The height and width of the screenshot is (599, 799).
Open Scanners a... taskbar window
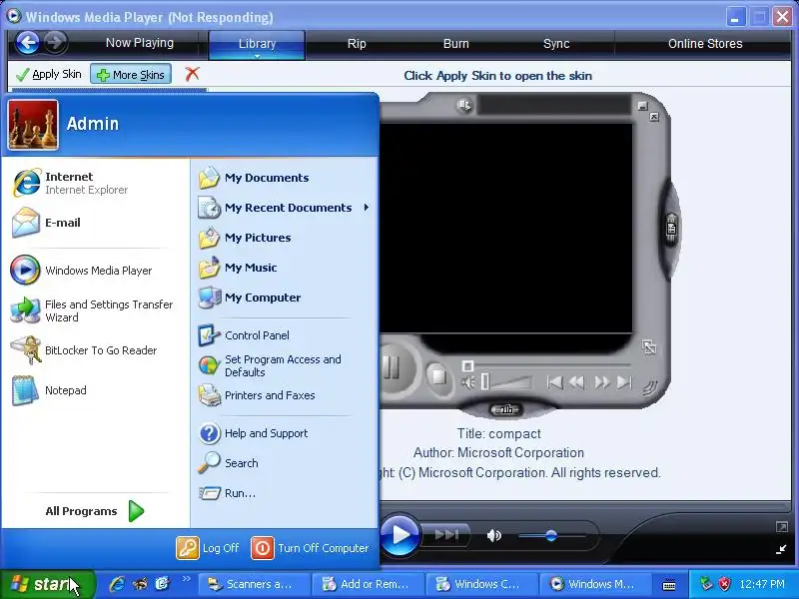pyautogui.click(x=255, y=584)
